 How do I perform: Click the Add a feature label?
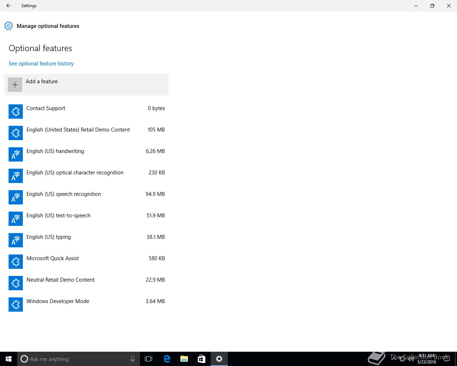point(42,81)
